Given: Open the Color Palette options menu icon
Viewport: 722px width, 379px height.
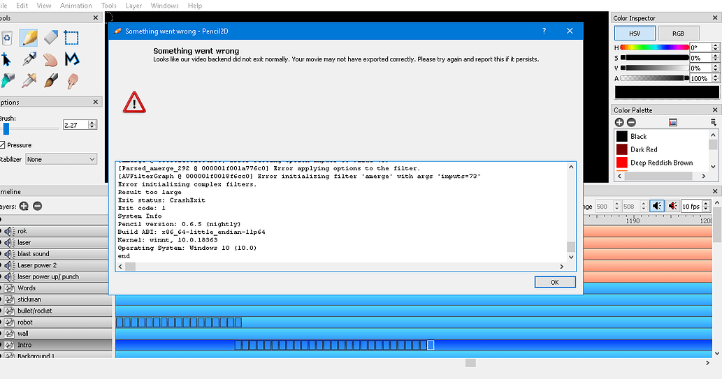Looking at the screenshot, I should (x=713, y=122).
